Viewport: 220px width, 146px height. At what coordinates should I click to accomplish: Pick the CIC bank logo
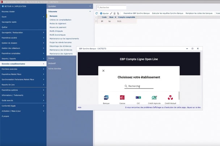tap(138, 97)
